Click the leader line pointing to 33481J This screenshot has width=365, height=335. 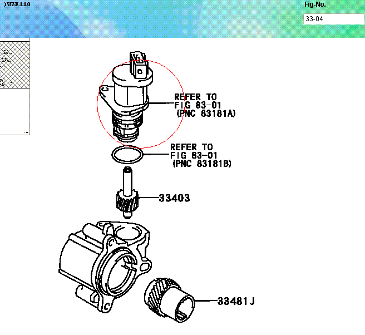[205, 302]
